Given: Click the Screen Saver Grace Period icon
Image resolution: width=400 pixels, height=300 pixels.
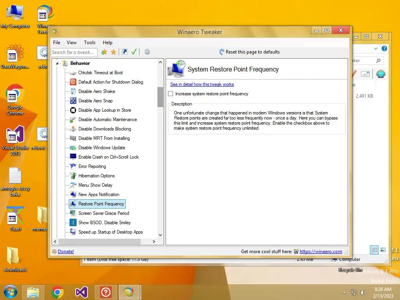Looking at the screenshot, I should coord(73,213).
